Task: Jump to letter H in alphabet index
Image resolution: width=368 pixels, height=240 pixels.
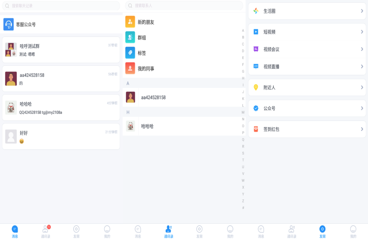Action: [x=243, y=78]
